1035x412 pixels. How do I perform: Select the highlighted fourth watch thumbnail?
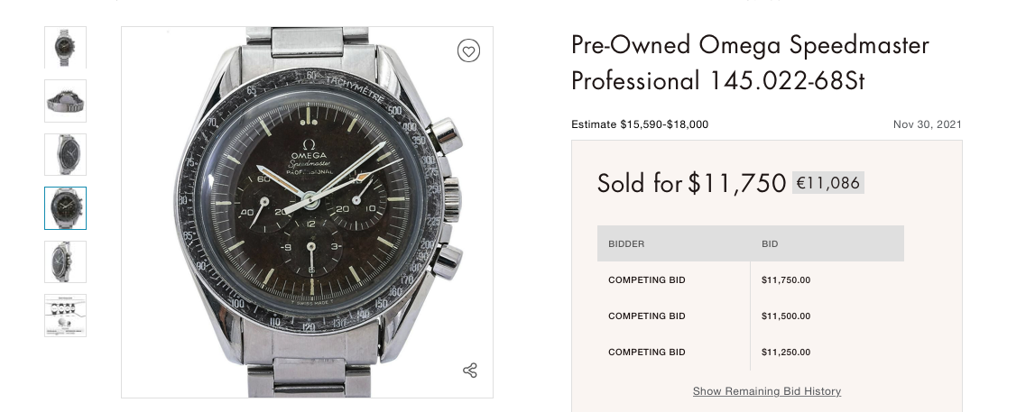(66, 208)
